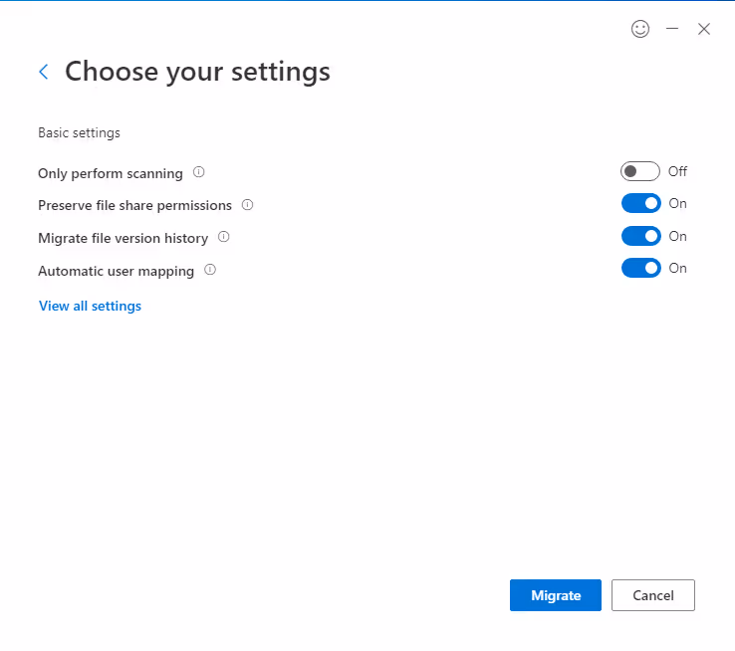Click the Off status text

pos(678,171)
